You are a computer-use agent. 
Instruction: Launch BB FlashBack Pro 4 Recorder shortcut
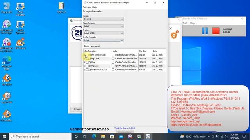[x=7, y=45]
